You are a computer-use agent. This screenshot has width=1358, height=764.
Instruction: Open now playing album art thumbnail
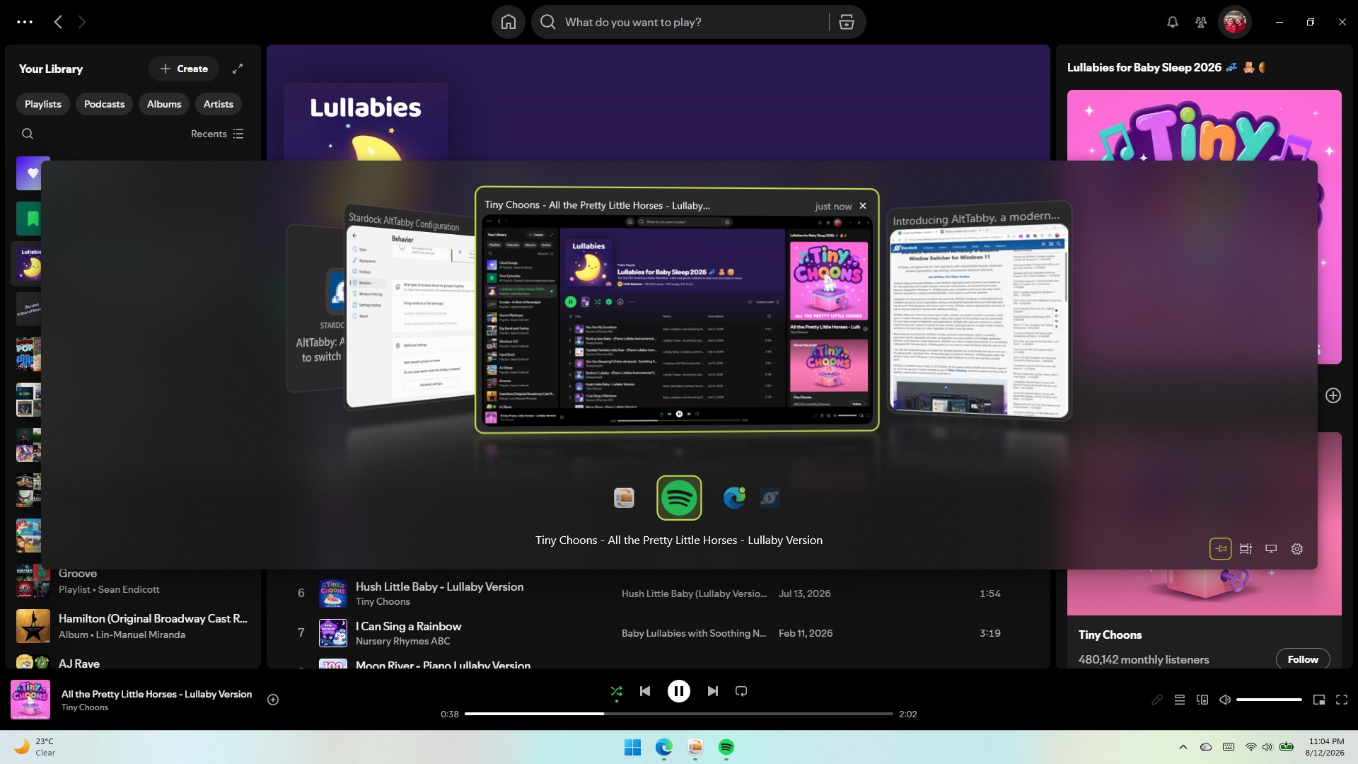30,700
